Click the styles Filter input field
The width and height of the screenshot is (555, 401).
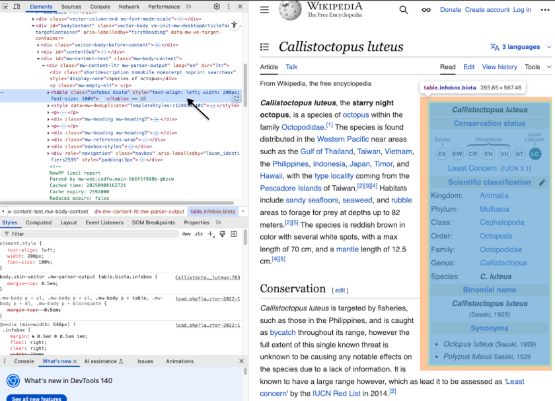point(86,234)
